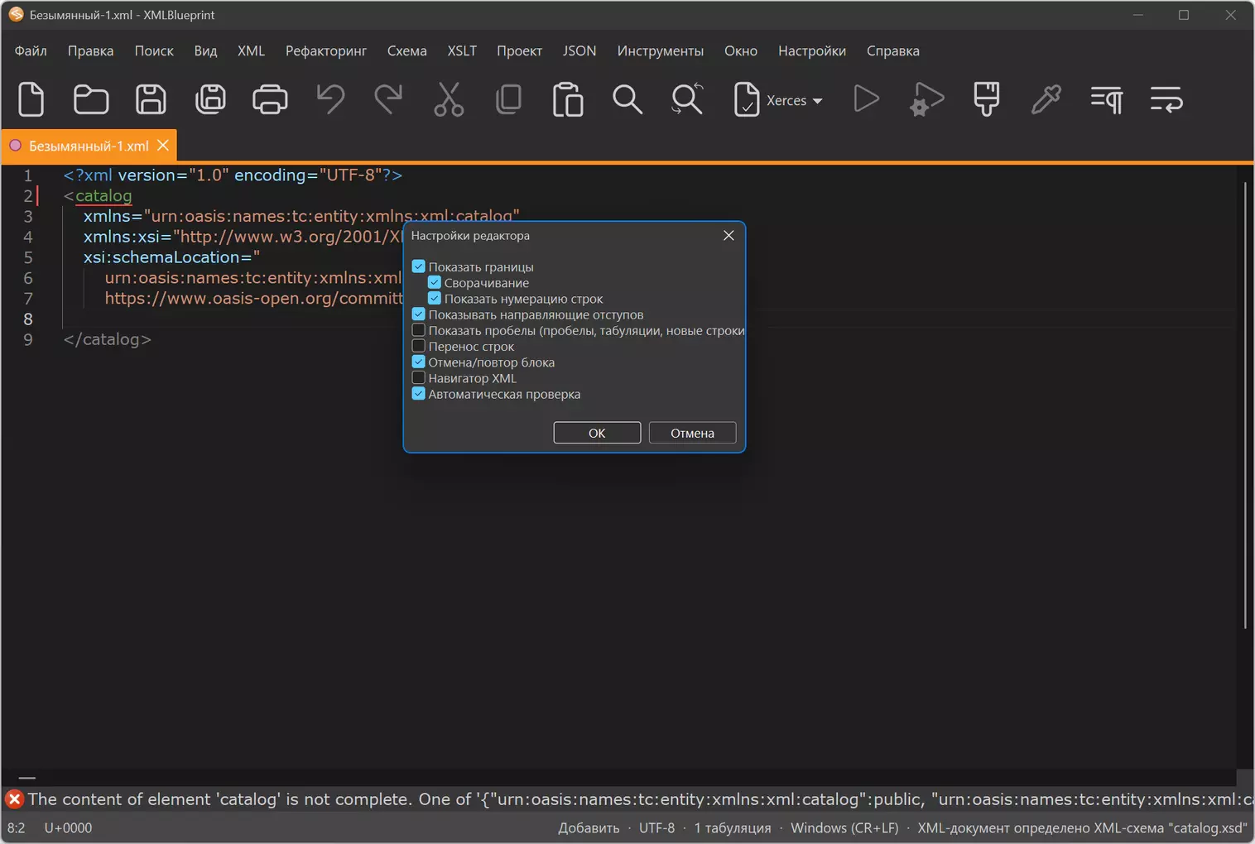1255x844 pixels.
Task: Paste from clipboard icon
Action: (568, 100)
